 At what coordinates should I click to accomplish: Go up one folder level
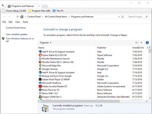[x=17, y=17]
